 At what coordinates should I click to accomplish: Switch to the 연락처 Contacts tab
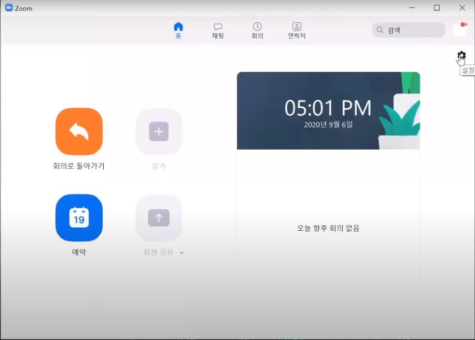tap(297, 31)
